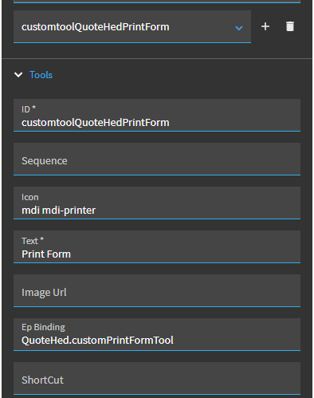Select the customtoolQuoteHedPrintForm combo box text

coord(96,27)
